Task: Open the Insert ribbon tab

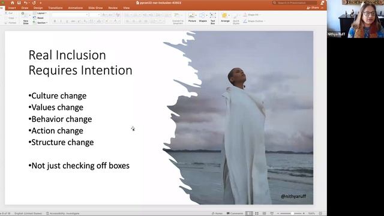Action: tap(12, 8)
